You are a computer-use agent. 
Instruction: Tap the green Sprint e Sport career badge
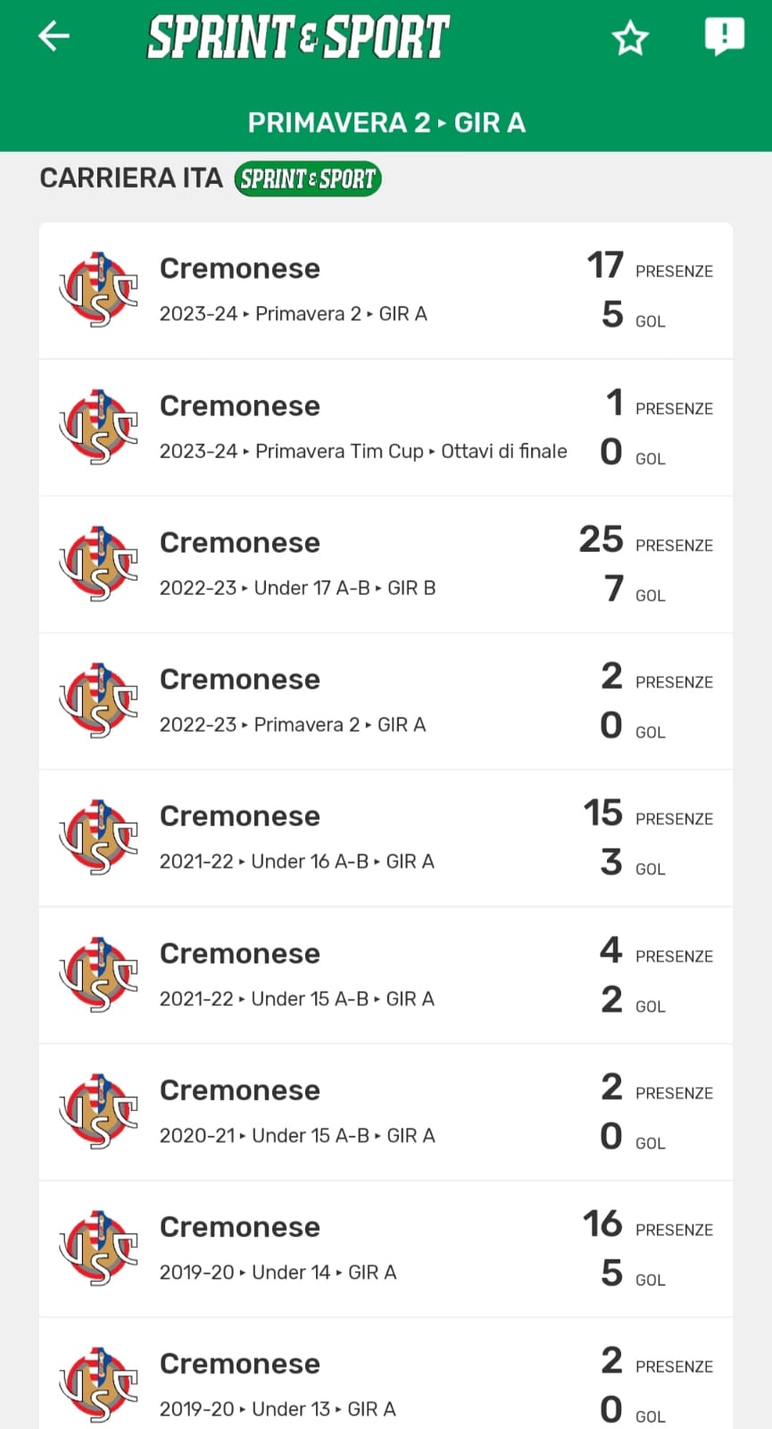[308, 179]
